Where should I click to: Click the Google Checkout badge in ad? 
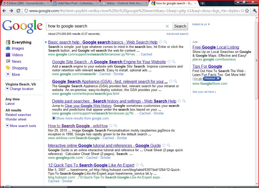point(207,79)
